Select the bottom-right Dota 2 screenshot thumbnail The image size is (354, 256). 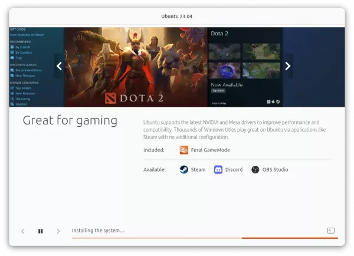click(x=261, y=71)
